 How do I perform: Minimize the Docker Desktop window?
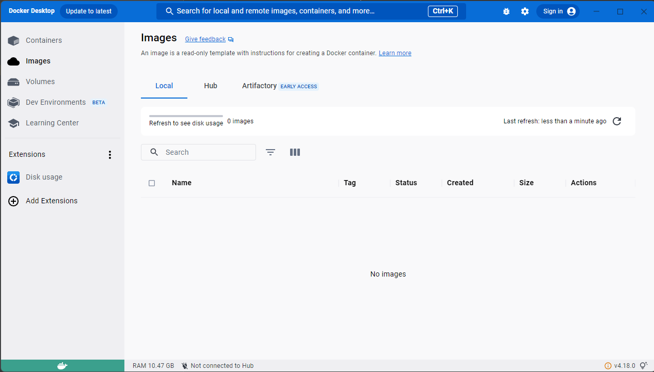[x=597, y=11]
